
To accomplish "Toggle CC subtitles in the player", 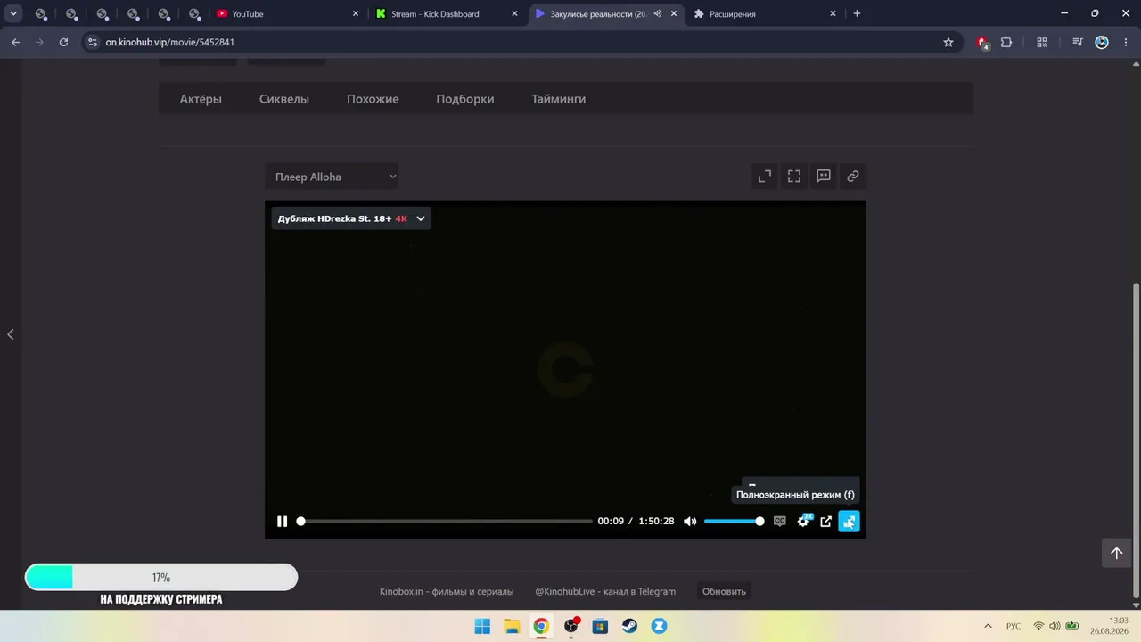I will (780, 522).
